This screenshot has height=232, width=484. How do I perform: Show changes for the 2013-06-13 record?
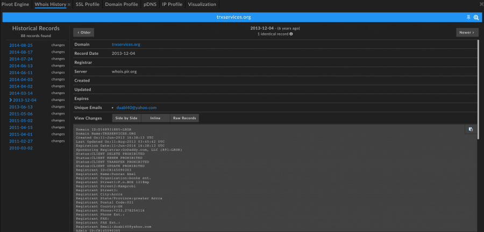tap(58, 107)
